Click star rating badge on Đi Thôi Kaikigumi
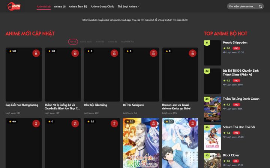 click(x=129, y=51)
